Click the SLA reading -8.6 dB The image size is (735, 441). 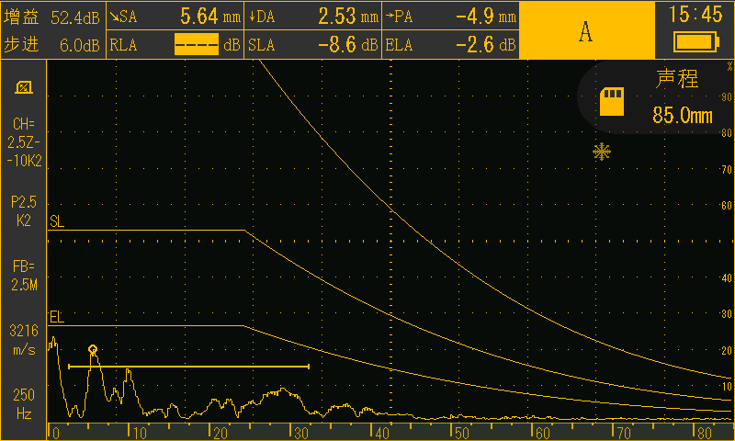click(348, 44)
